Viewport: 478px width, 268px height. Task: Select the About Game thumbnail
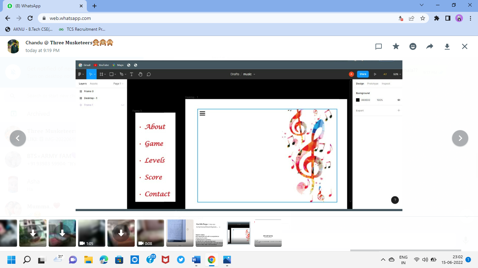[x=268, y=233]
